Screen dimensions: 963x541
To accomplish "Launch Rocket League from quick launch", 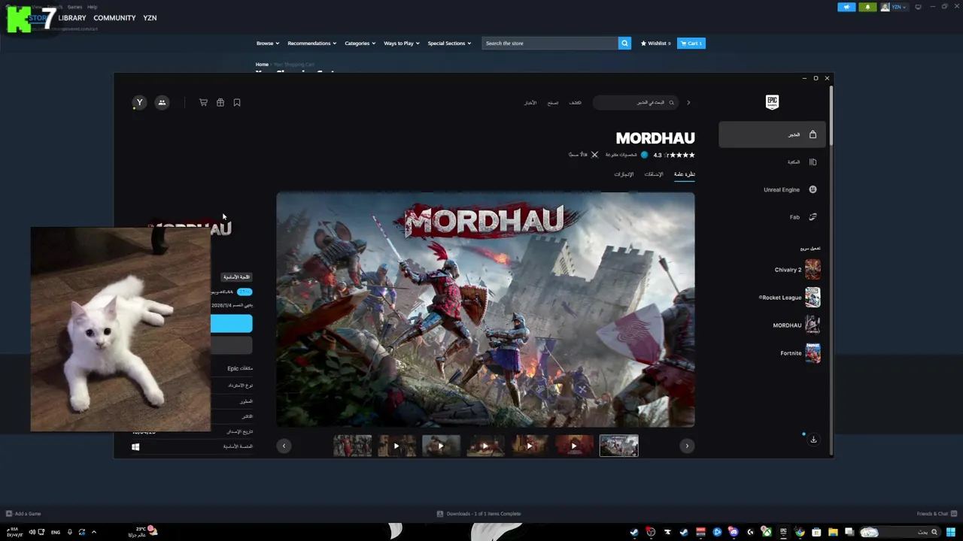I will pos(789,298).
